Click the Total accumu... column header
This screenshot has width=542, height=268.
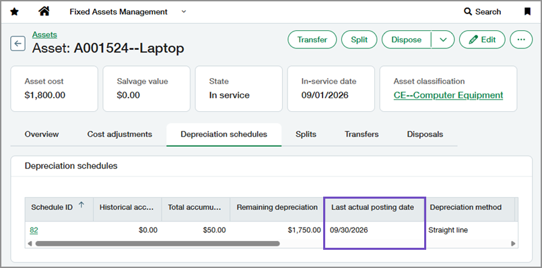196,209
